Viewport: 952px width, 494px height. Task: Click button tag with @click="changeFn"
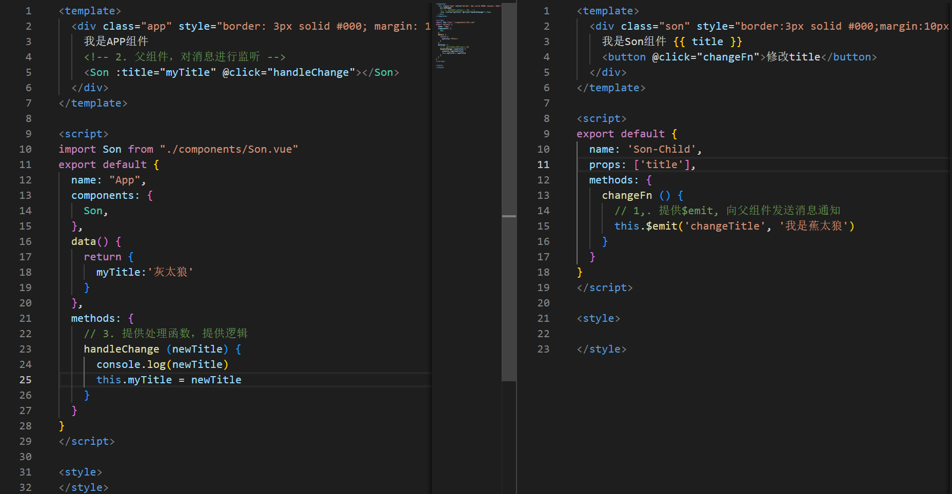[x=740, y=57]
